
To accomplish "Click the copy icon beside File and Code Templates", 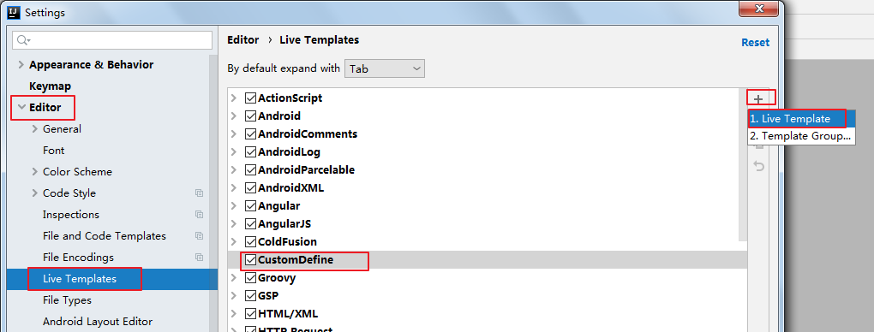I will point(199,236).
